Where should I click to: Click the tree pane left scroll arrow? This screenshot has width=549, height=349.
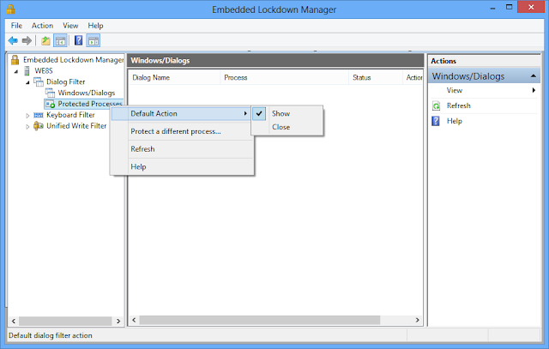pyautogui.click(x=14, y=321)
